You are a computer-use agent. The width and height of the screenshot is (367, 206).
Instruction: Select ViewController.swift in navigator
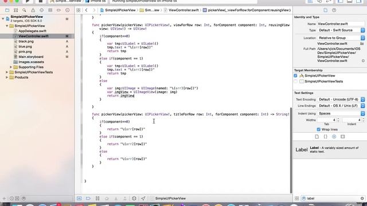(33, 36)
